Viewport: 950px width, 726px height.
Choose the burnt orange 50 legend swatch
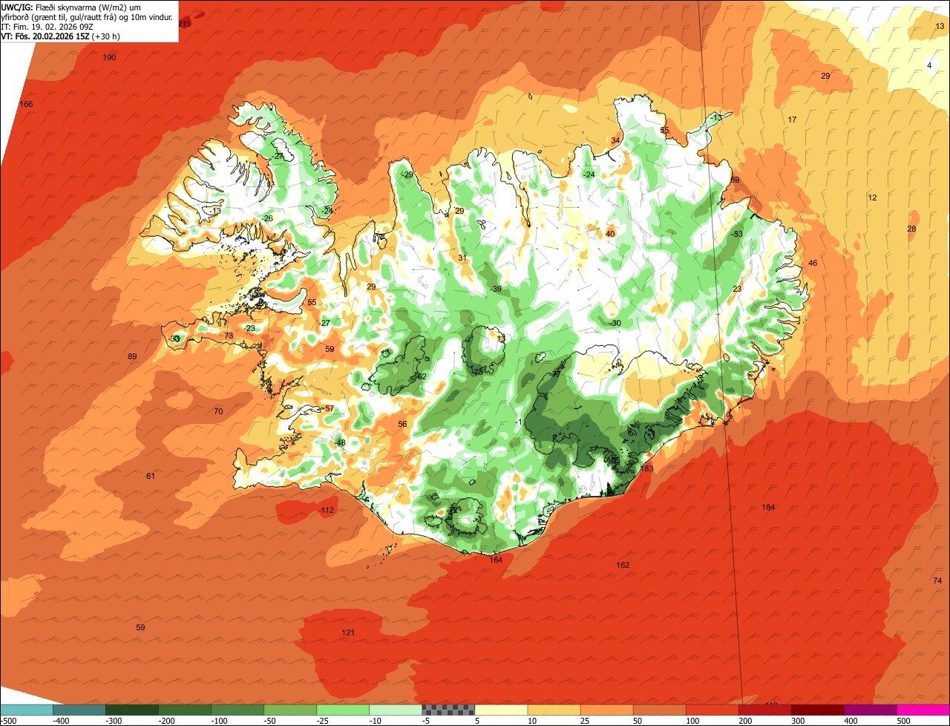coord(659,710)
